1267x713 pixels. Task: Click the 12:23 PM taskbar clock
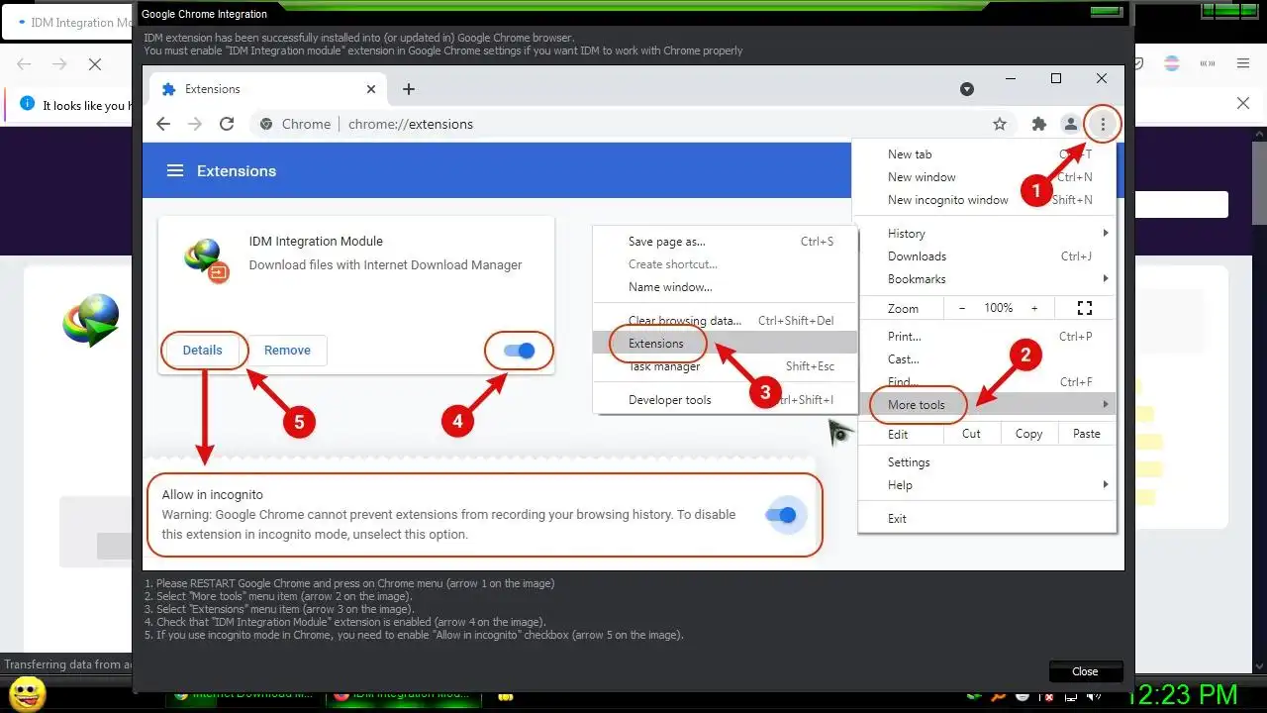(x=1182, y=693)
